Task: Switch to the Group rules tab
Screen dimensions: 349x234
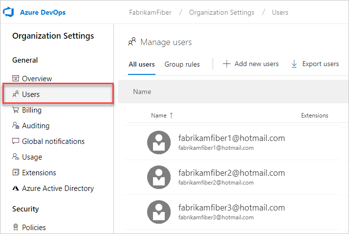Action: (x=182, y=64)
